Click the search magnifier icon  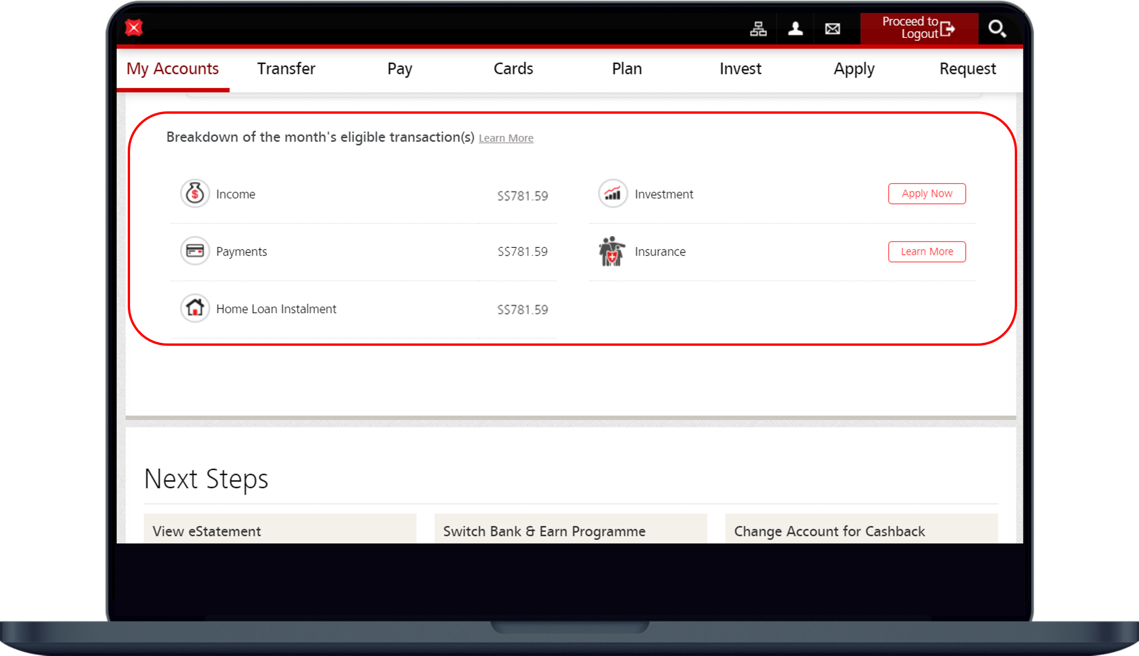(997, 29)
